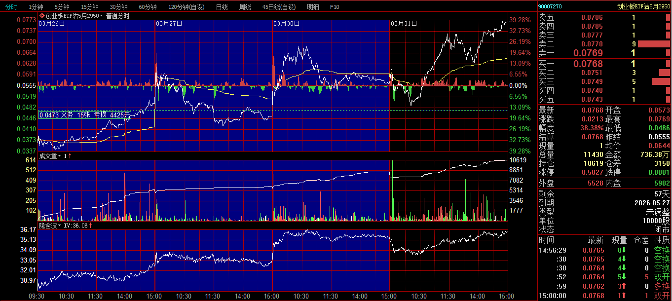Click the red up arrow next to 成交量
This screenshot has height=301, width=672.
[x=70, y=156]
